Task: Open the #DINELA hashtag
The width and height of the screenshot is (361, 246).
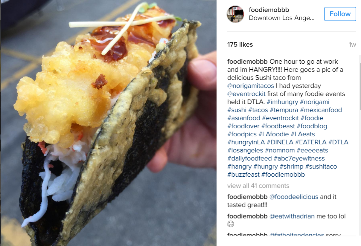Action: 280,142
